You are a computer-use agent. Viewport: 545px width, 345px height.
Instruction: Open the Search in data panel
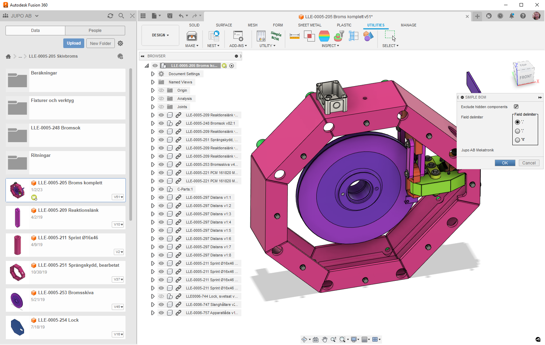[x=121, y=16]
